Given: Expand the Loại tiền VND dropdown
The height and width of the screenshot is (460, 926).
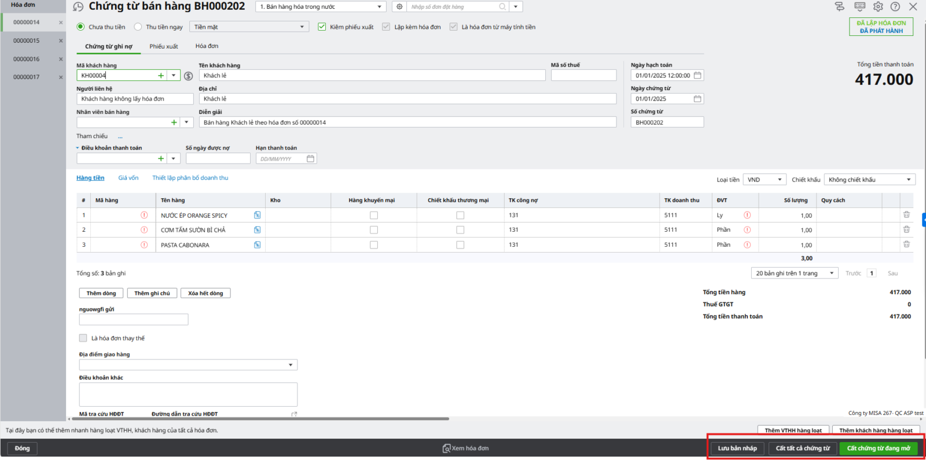Looking at the screenshot, I should pyautogui.click(x=780, y=180).
